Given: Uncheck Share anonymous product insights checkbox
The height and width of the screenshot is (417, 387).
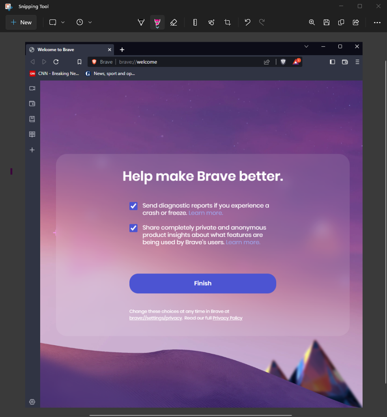Looking at the screenshot, I should (x=133, y=228).
